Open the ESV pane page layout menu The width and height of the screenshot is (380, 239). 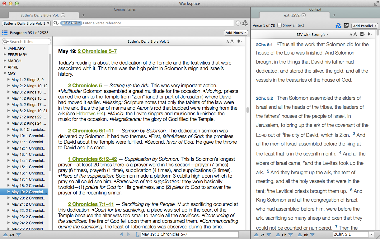pos(362,34)
